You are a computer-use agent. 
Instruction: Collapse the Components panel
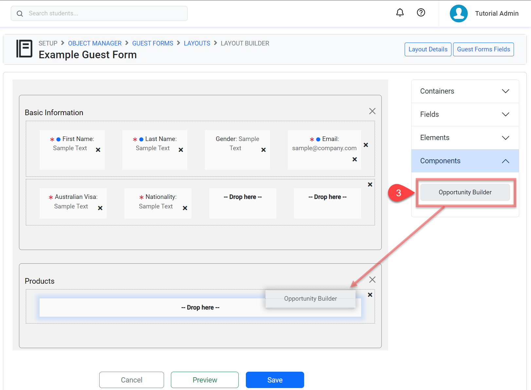[x=465, y=161]
